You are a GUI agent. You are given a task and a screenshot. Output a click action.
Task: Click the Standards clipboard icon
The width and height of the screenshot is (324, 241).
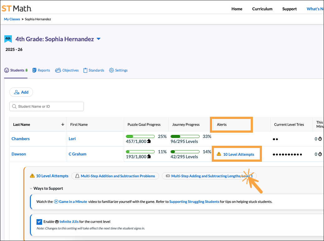pyautogui.click(x=85, y=70)
